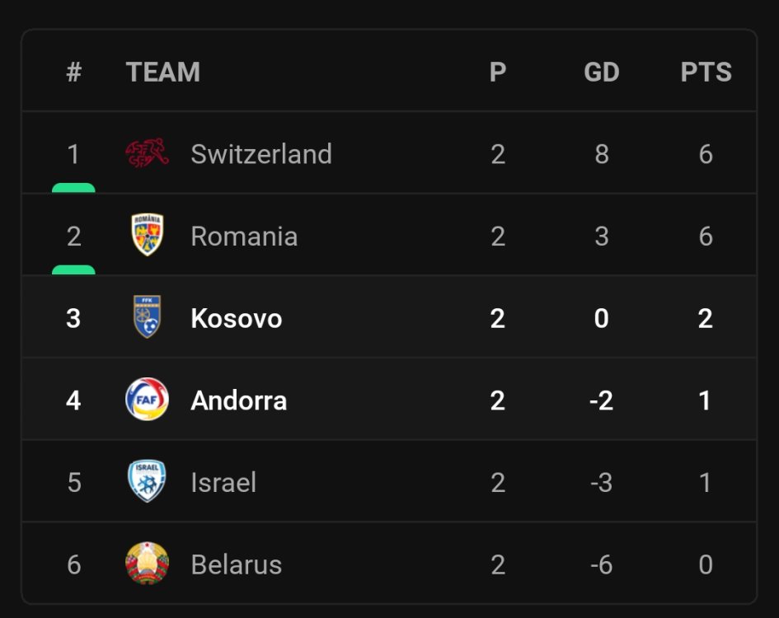This screenshot has width=779, height=618.
Task: Click the Switzerland team crest icon
Action: pos(147,153)
